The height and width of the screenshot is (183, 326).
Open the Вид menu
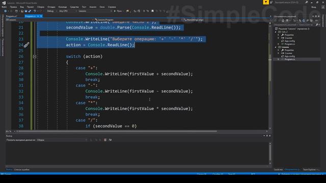point(22,7)
